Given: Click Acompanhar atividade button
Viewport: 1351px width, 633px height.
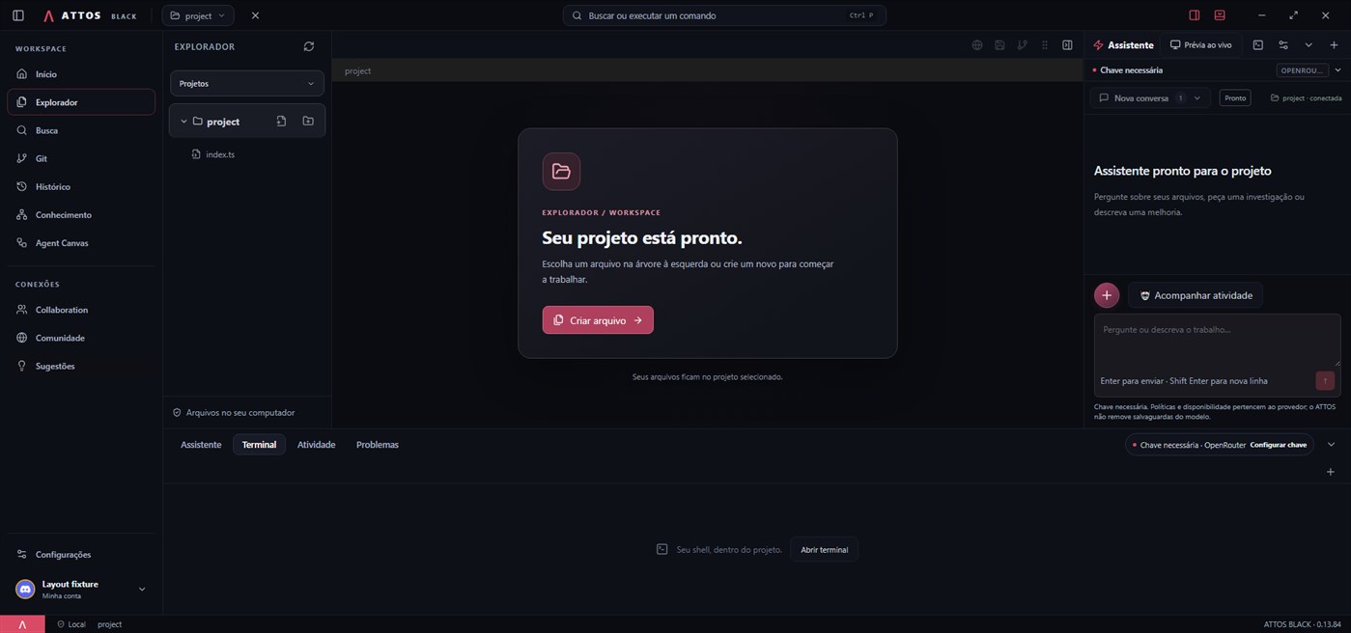Looking at the screenshot, I should click(1196, 295).
